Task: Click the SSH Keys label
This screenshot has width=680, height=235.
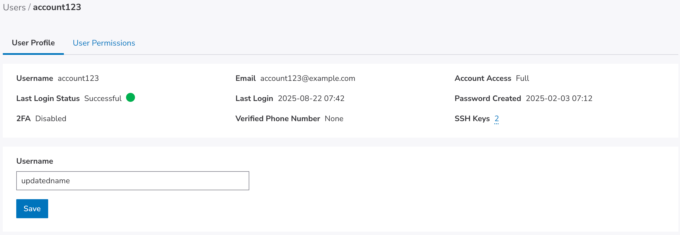Action: (472, 119)
